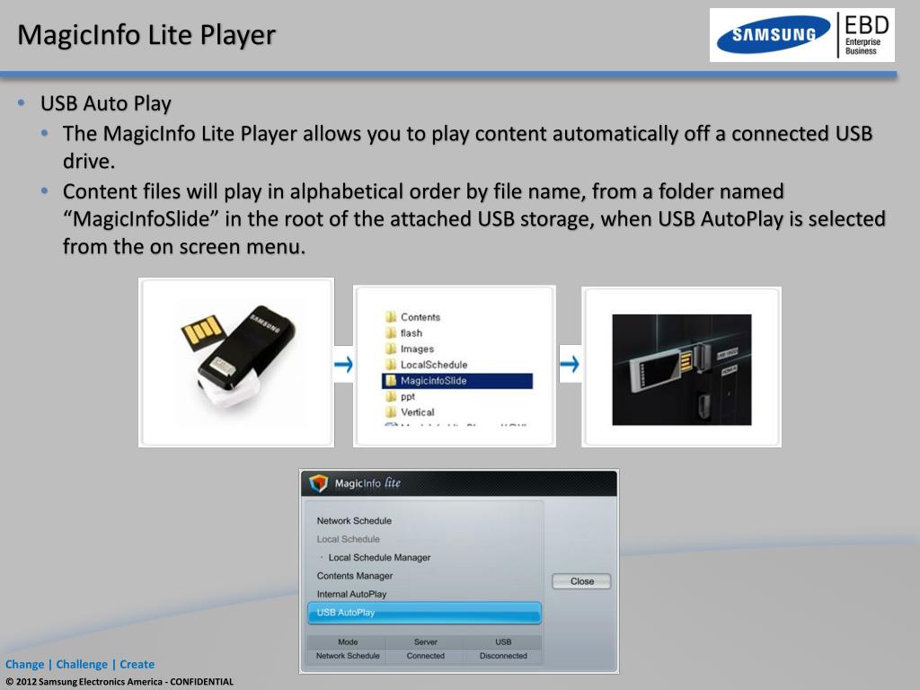This screenshot has height=690, width=920.
Task: Select the Vertical folder
Action: coord(410,412)
